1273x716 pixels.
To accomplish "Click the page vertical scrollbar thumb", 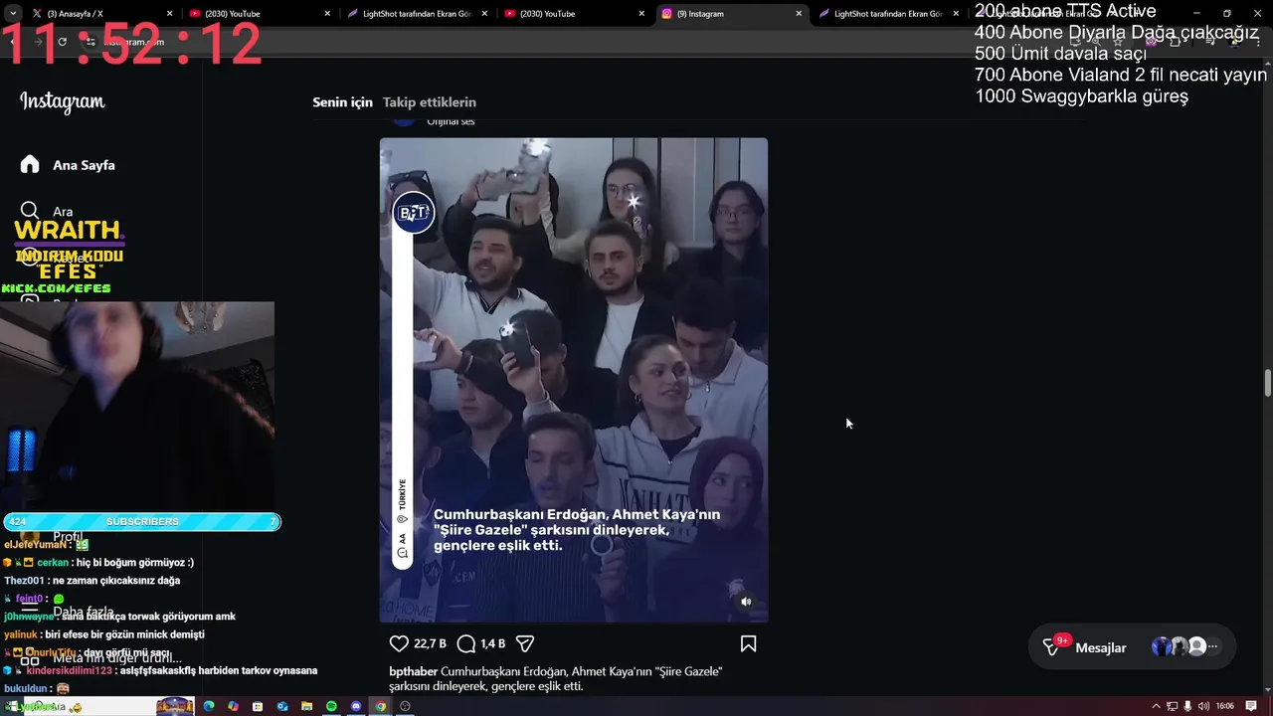I will (x=1268, y=382).
